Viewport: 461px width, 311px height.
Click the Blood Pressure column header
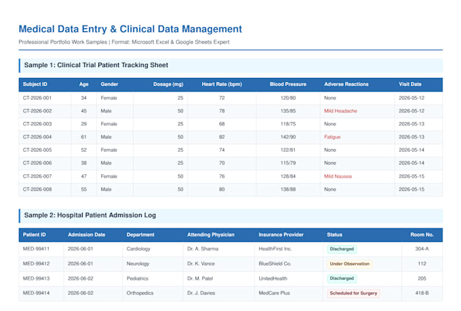click(288, 85)
